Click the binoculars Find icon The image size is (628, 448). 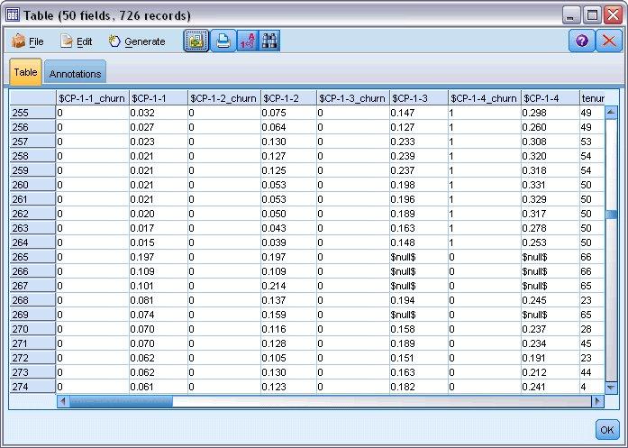point(269,41)
